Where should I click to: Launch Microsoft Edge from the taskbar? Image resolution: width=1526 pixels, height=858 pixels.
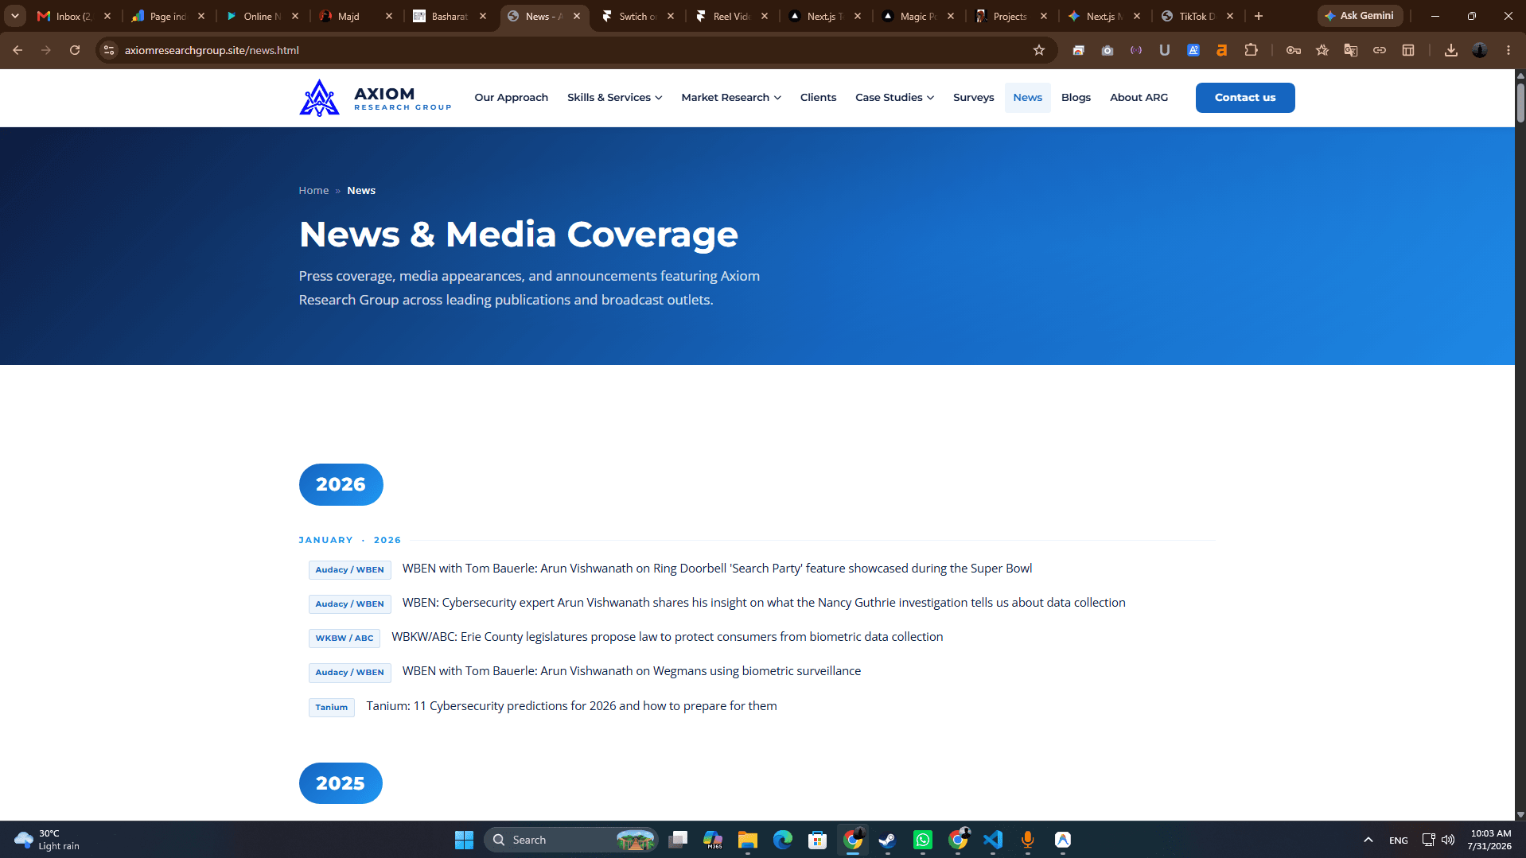(x=783, y=840)
